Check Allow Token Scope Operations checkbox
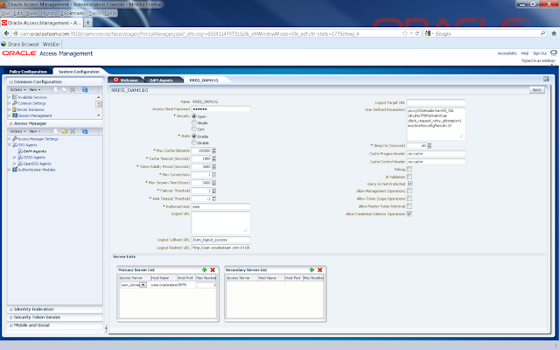560x350 pixels. coord(409,199)
